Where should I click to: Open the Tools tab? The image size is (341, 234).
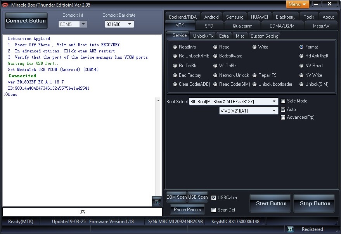(x=309, y=17)
